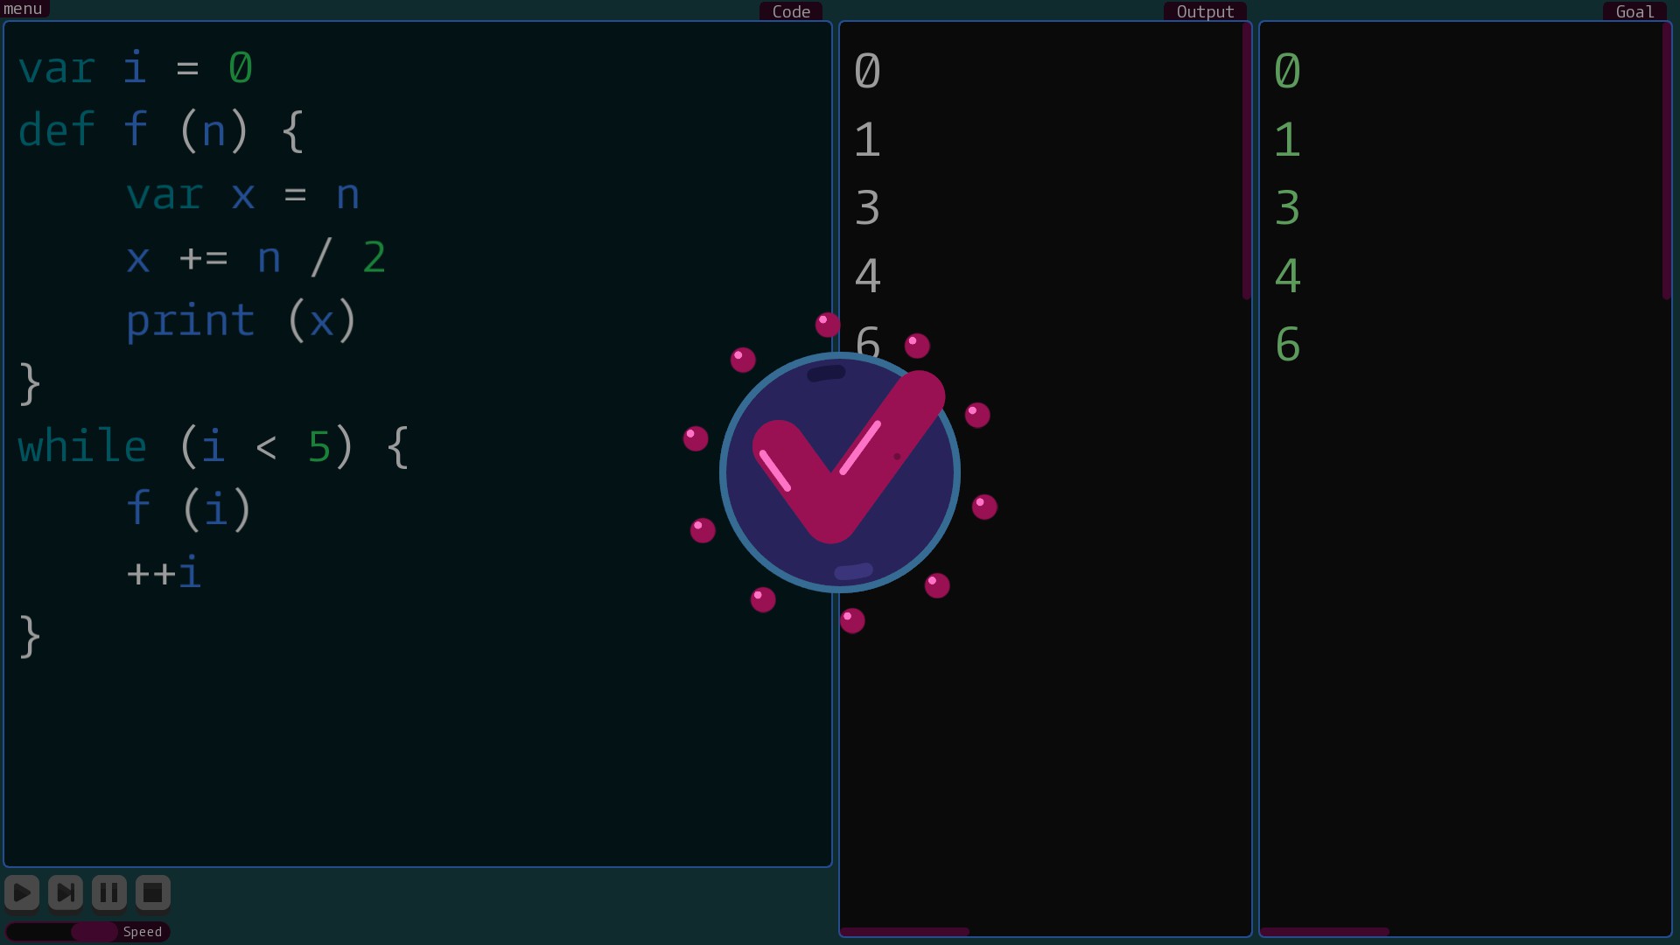Click the 'while (i < 5) {' line
This screenshot has width=1680, height=945.
(x=213, y=447)
